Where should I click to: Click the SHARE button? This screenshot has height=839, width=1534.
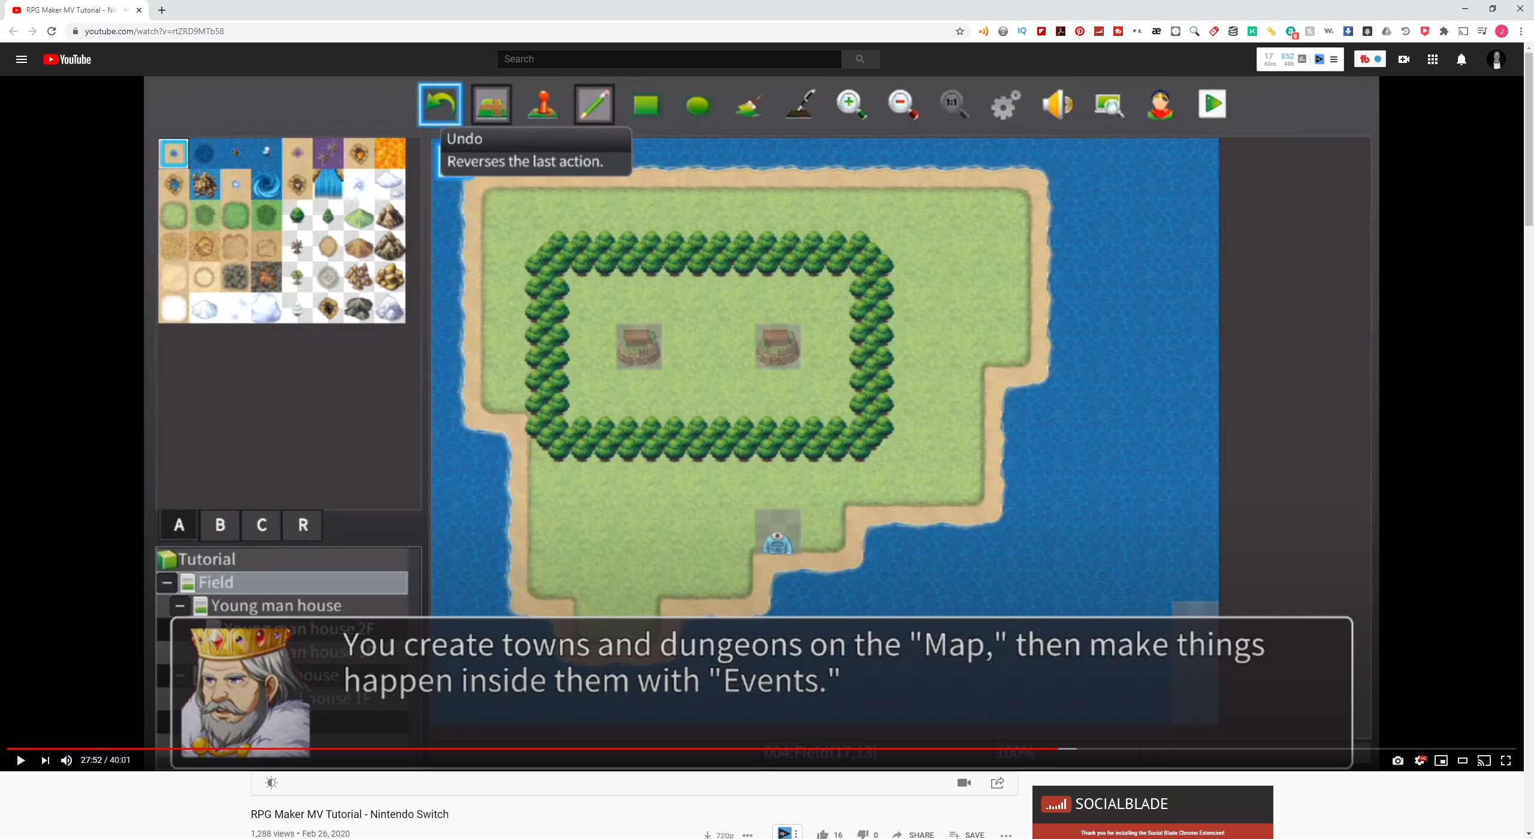[913, 834]
